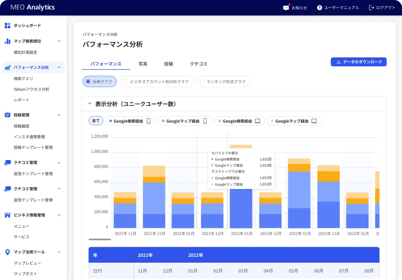Click the map tools location pin icon

click(8, 252)
